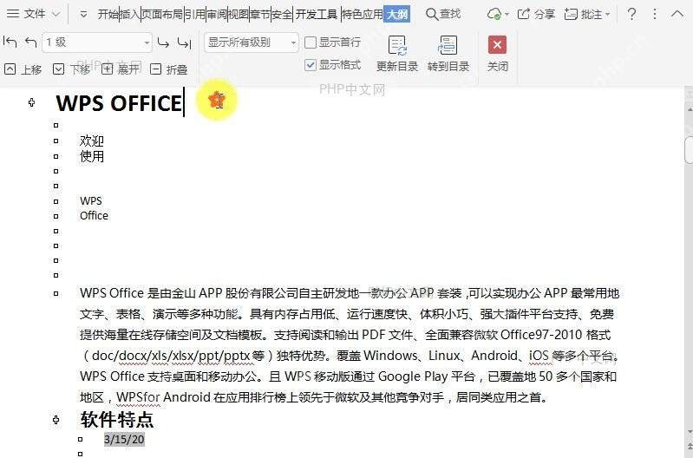This screenshot has height=458, width=693.
Task: Open the 开发工具 tab
Action: point(317,14)
